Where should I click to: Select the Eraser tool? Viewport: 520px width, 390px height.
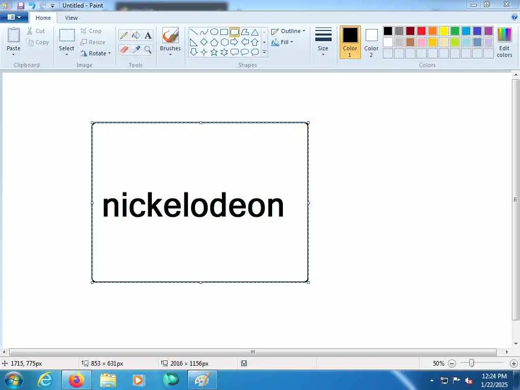pyautogui.click(x=124, y=50)
